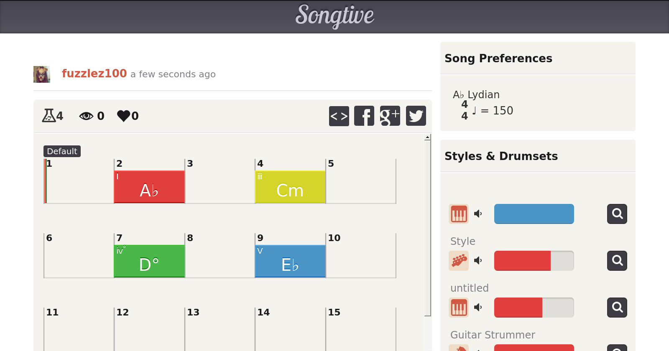669x351 pixels.
Task: Click the keyboard icon above Guitar Strummer
Action: [459, 308]
